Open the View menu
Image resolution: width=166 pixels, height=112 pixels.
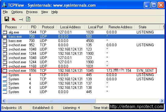click(44, 12)
